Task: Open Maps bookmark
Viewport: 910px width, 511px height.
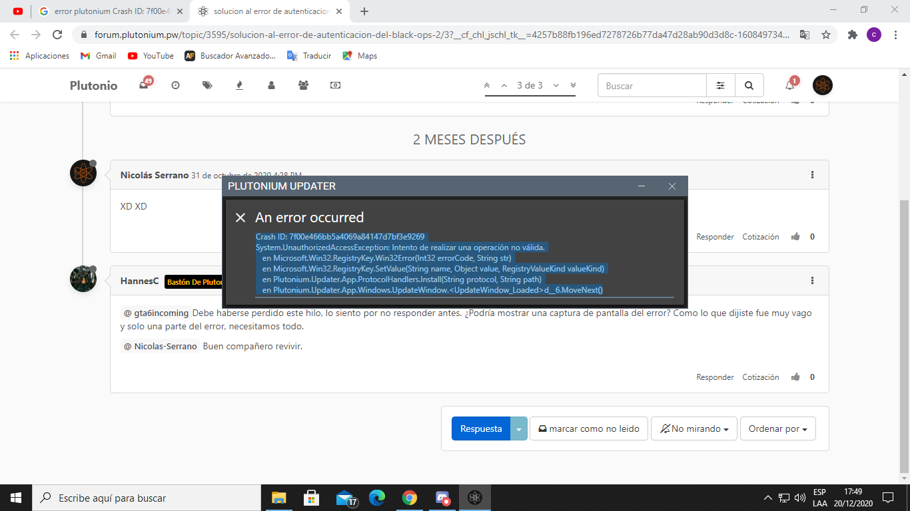Action: pos(360,56)
